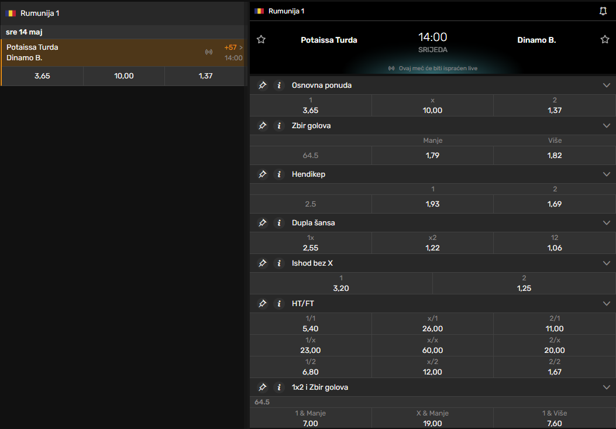Click the Romanian flag in the match detail header
Image resolution: width=616 pixels, height=429 pixels.
click(259, 11)
